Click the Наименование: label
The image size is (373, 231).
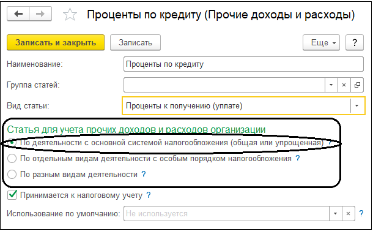pos(35,64)
